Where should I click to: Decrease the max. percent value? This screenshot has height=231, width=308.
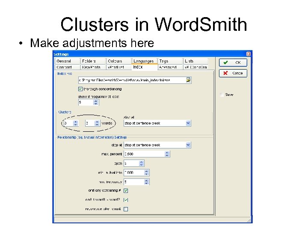[x=167, y=155]
